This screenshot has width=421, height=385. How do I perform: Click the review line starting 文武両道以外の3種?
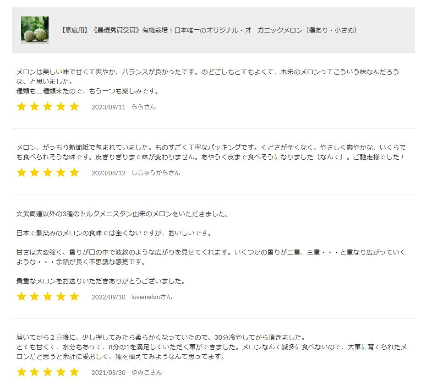coord(122,214)
